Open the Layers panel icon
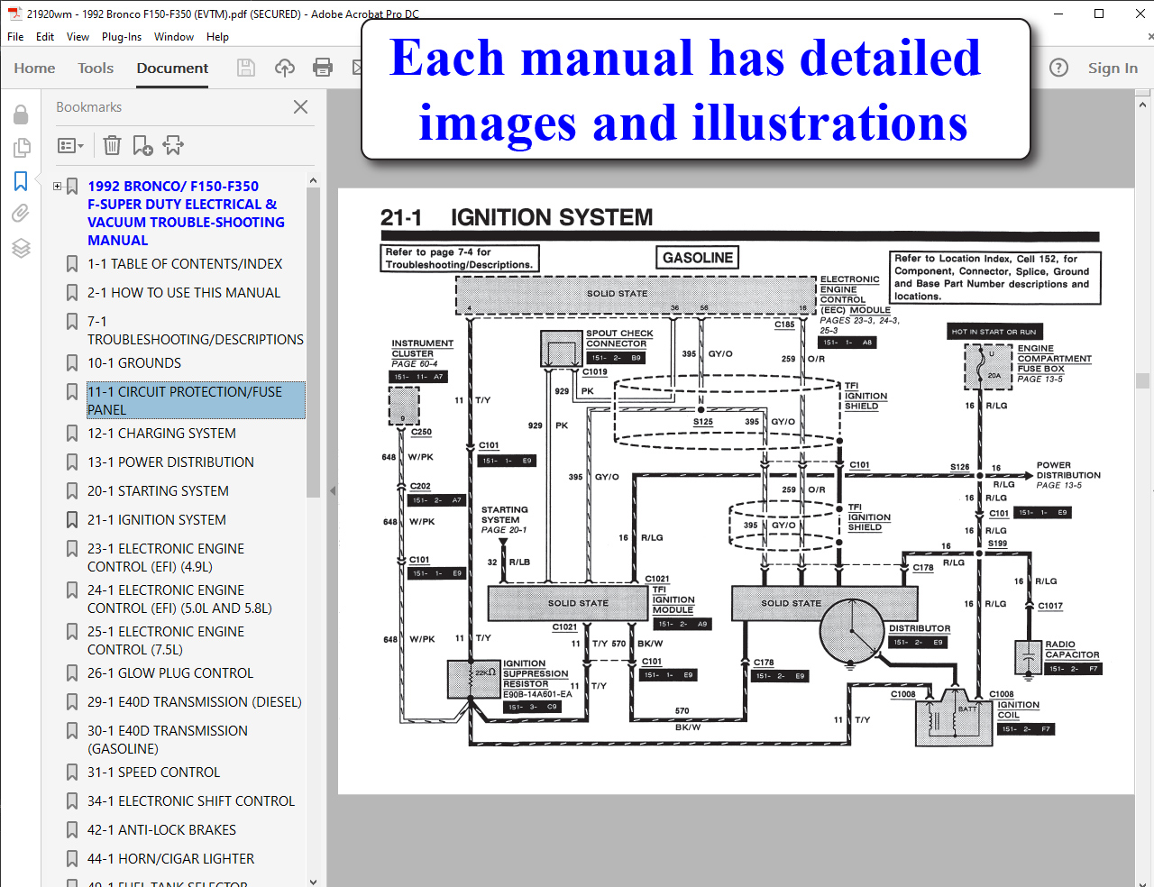The image size is (1154, 887). (x=21, y=248)
